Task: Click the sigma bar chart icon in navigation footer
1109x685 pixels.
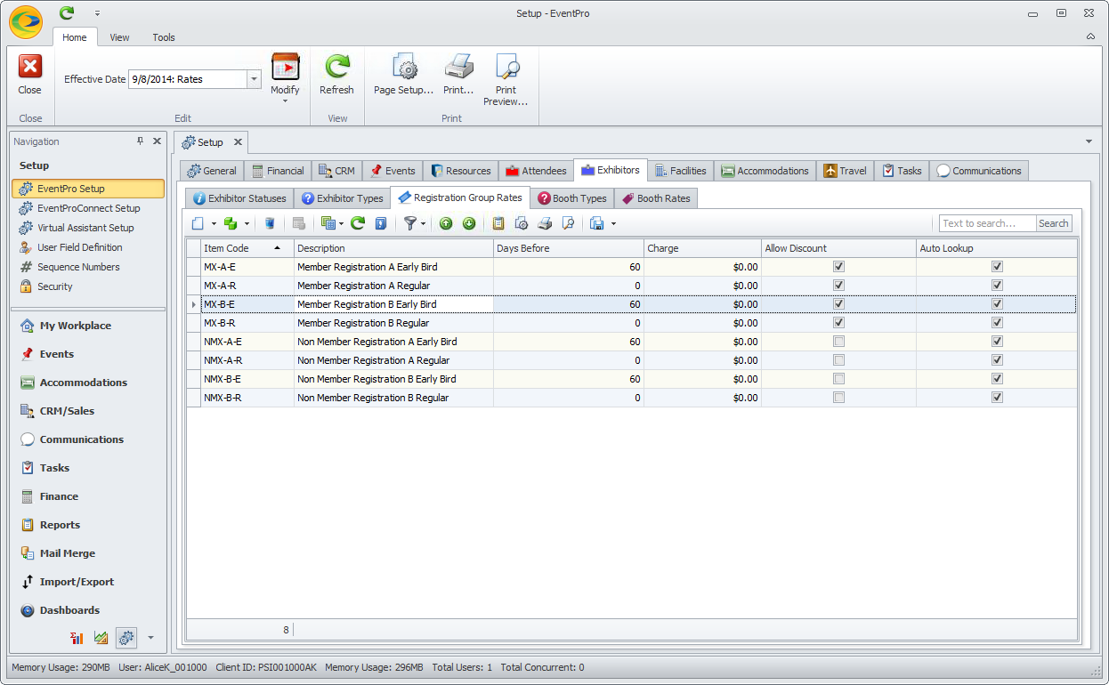Action: (x=77, y=637)
